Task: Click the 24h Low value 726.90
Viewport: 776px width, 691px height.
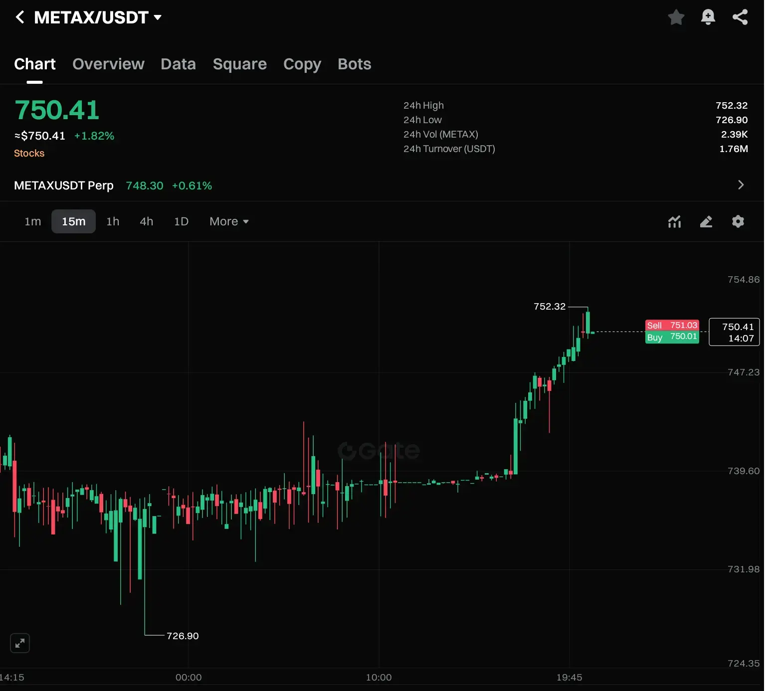Action: click(732, 120)
